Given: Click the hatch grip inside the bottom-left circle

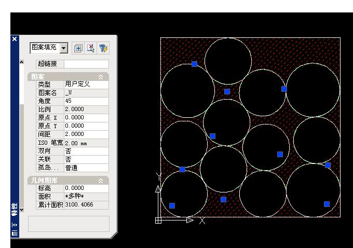Looking at the screenshot, I should (172, 205).
